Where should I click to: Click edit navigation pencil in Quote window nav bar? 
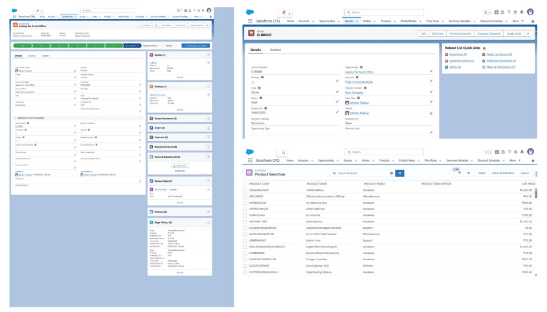coord(533,21)
